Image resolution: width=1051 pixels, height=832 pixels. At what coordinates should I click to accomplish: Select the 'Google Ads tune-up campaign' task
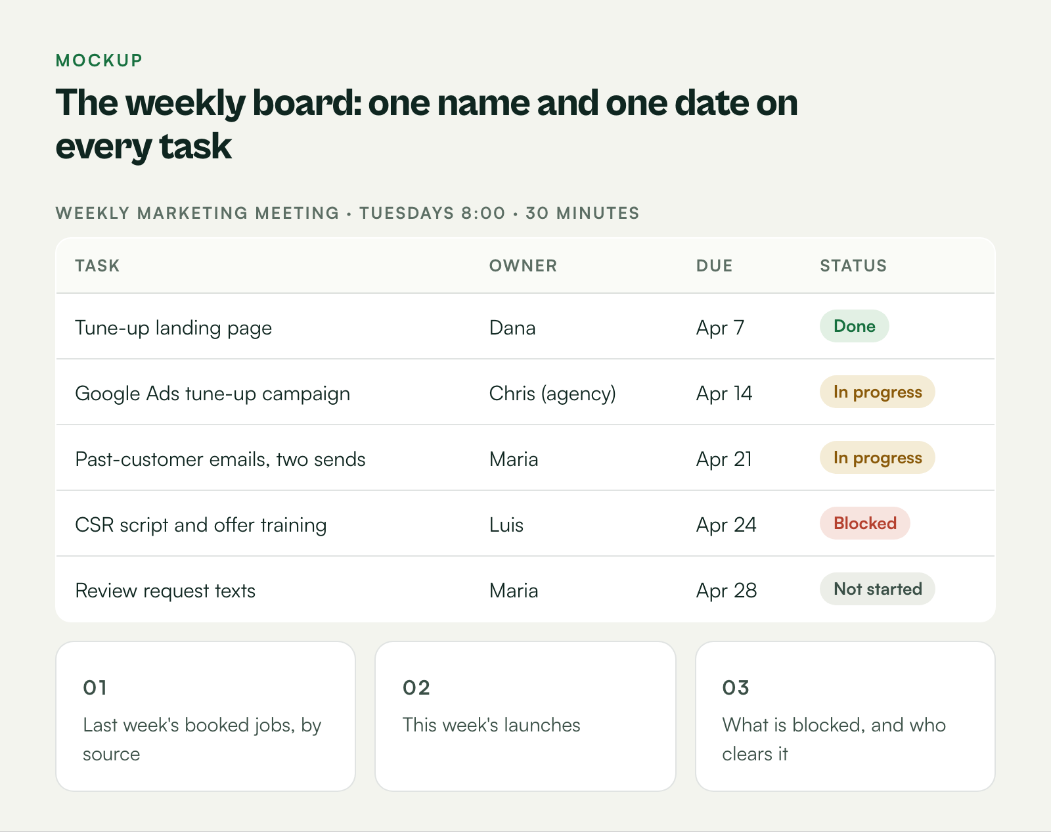point(213,393)
